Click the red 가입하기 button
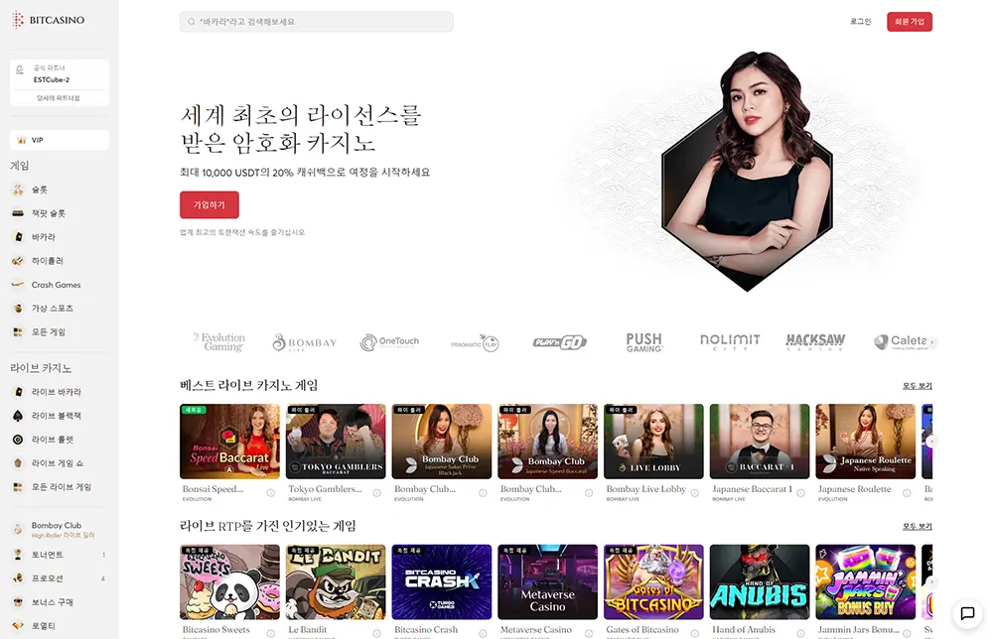Image resolution: width=993 pixels, height=639 pixels. tap(209, 205)
